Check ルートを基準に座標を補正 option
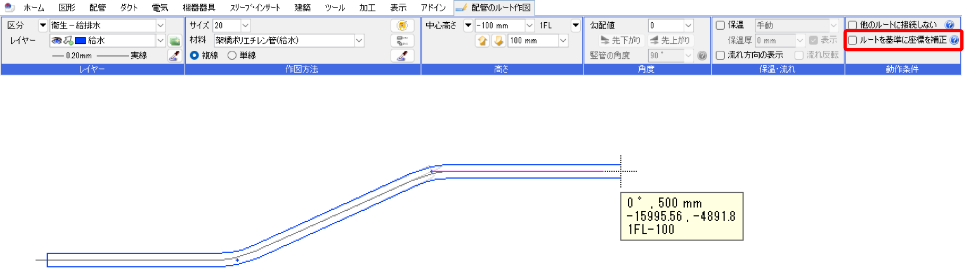 [x=853, y=40]
